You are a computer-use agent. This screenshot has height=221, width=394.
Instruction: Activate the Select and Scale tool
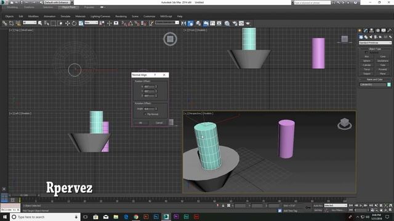(81, 23)
